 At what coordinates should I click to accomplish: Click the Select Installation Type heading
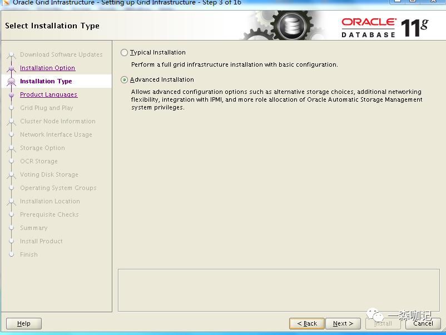click(52, 26)
